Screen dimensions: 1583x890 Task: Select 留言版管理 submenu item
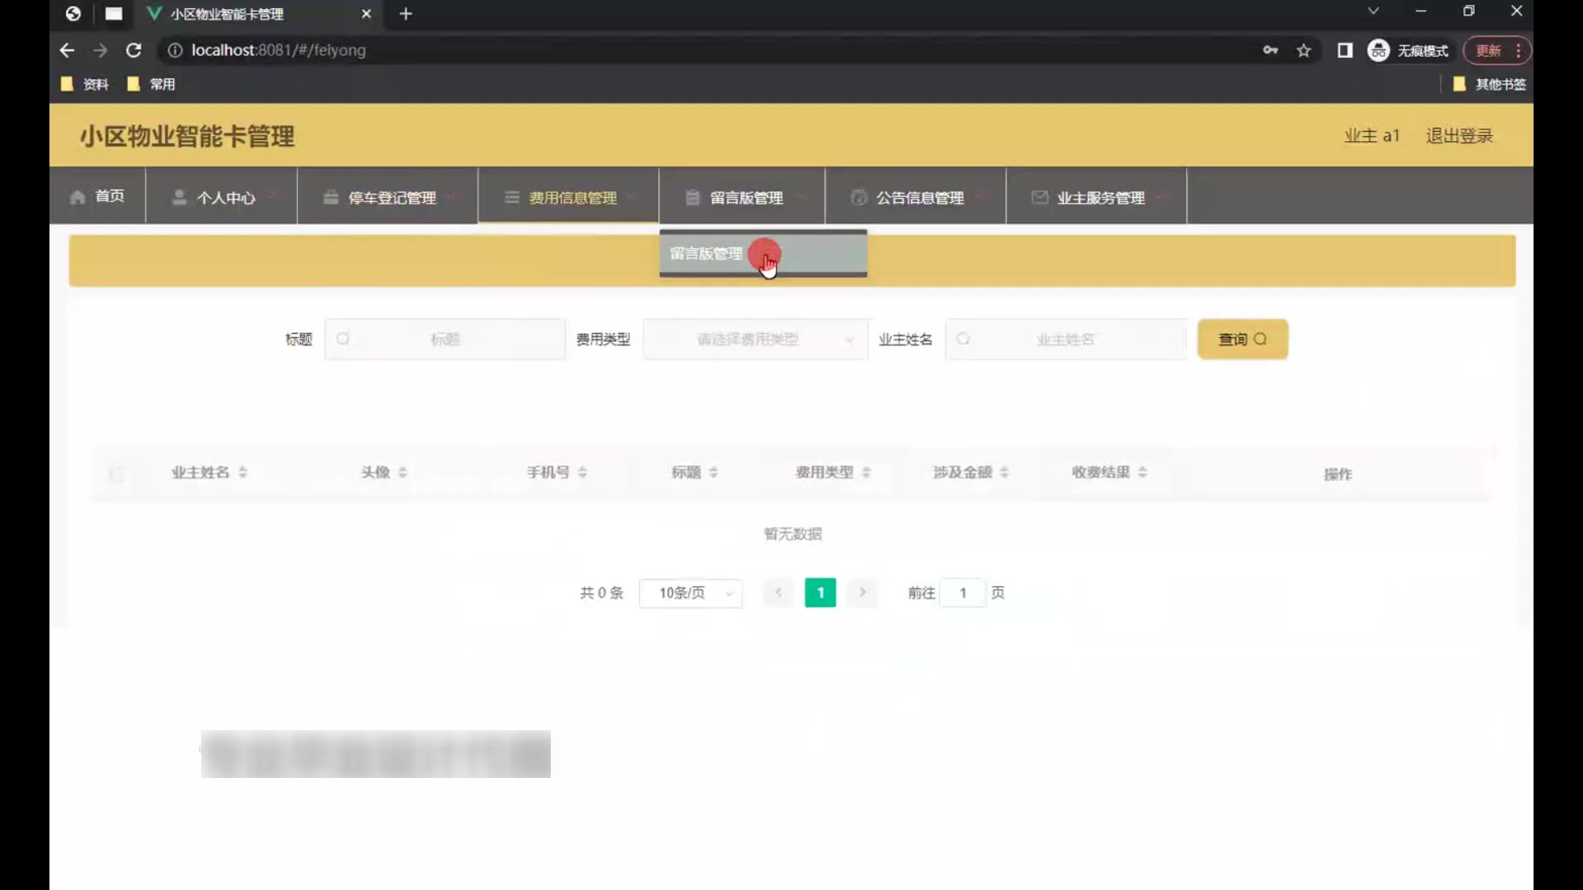[x=707, y=254]
